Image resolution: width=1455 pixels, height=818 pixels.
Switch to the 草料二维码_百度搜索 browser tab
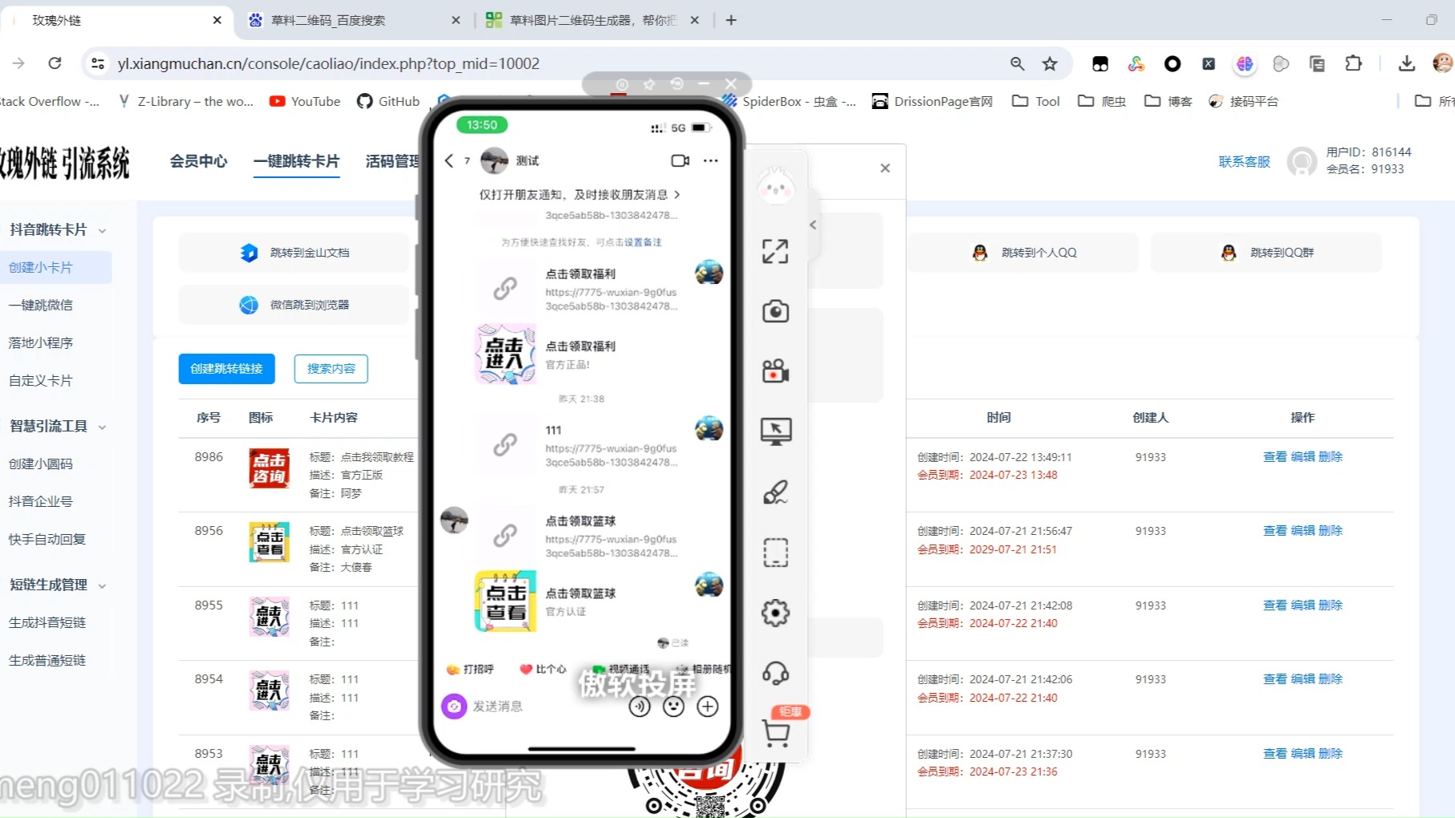(327, 20)
